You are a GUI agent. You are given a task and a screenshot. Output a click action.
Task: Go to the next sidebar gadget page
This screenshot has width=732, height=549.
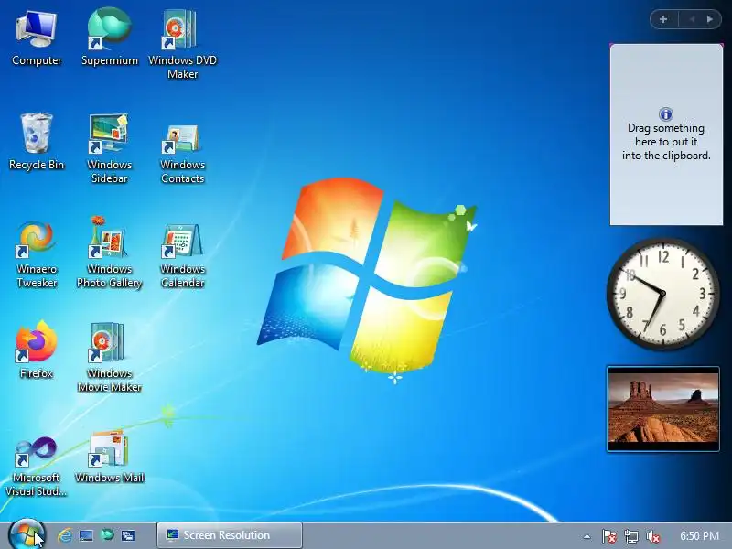[710, 19]
